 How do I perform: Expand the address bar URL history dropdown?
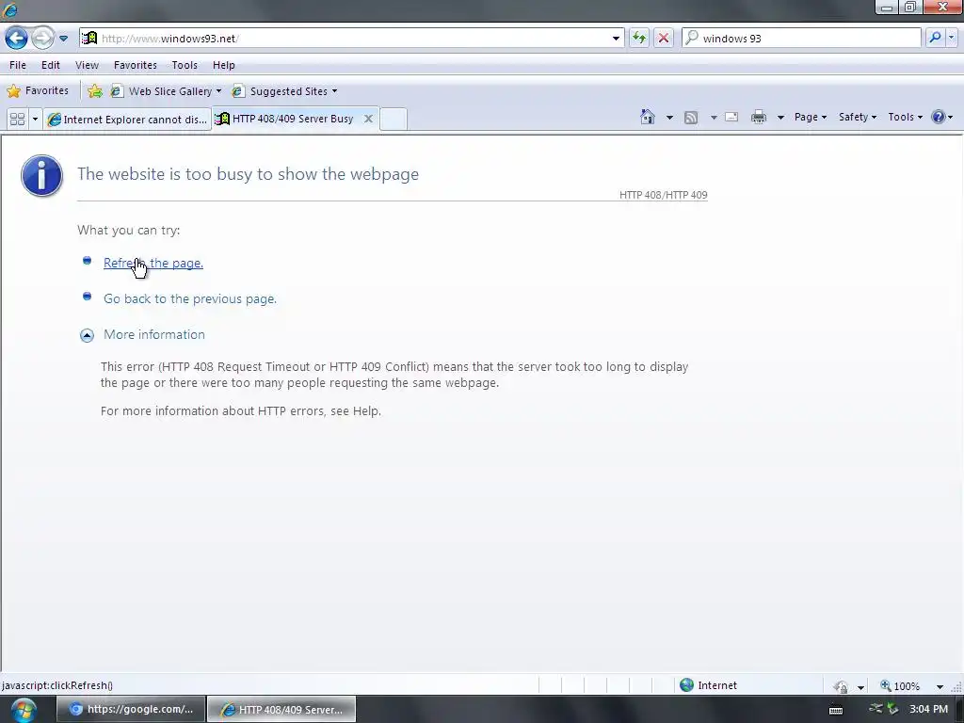point(616,38)
